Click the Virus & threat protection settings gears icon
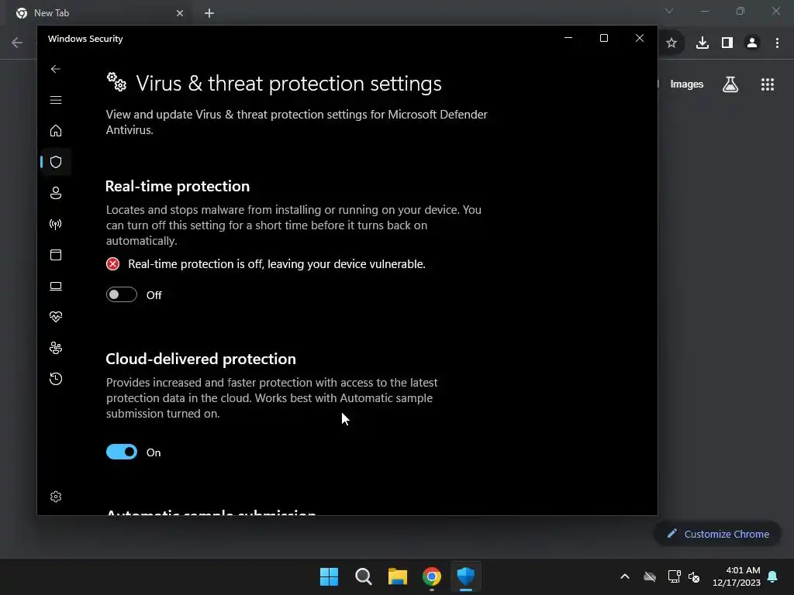Viewport: 794px width, 595px height. coord(116,82)
